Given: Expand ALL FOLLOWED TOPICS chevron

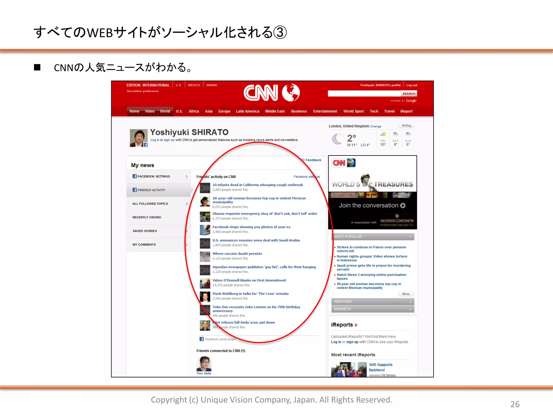Looking at the screenshot, I should 187,204.
